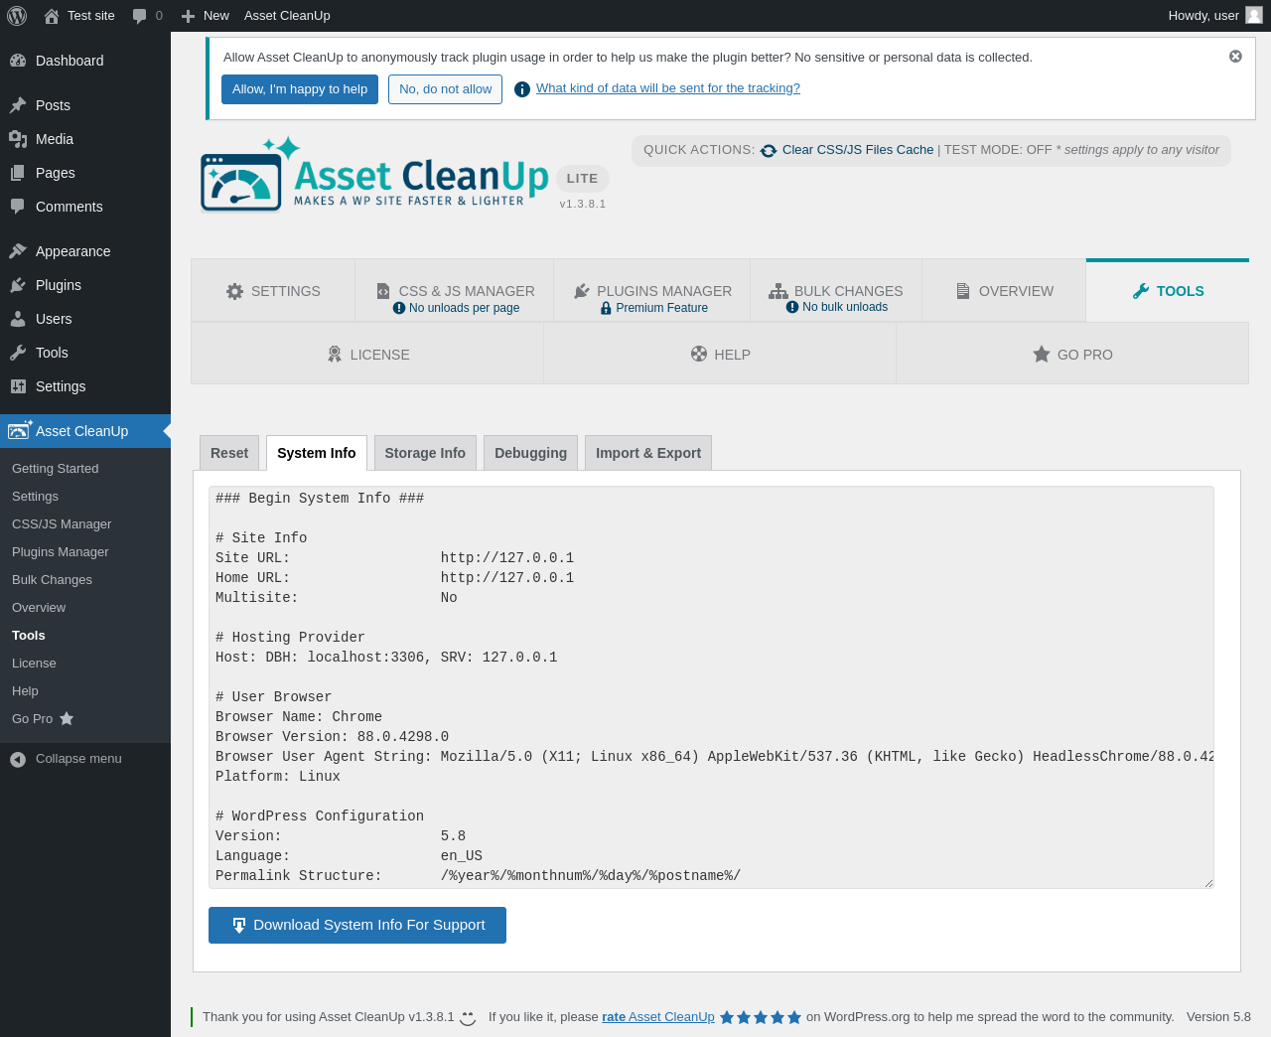Switch to the Reset sub-tab
Viewport: 1271px width, 1037px height.
coord(229,453)
